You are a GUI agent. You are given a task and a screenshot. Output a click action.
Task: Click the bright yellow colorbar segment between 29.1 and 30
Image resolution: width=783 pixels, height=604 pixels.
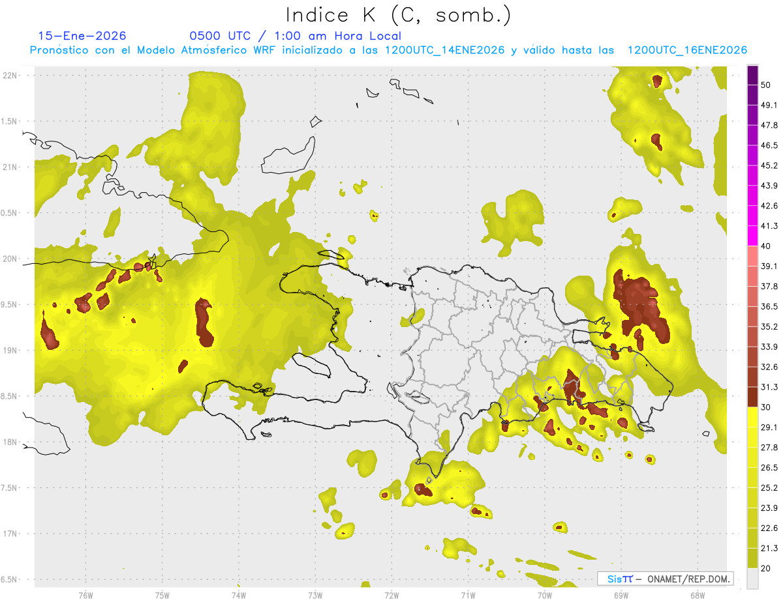tap(752, 418)
